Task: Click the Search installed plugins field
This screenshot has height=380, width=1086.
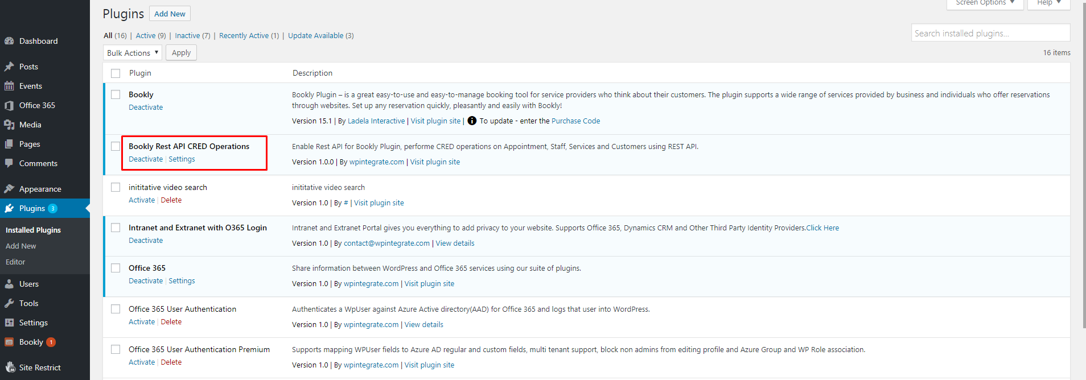Action: (x=990, y=33)
